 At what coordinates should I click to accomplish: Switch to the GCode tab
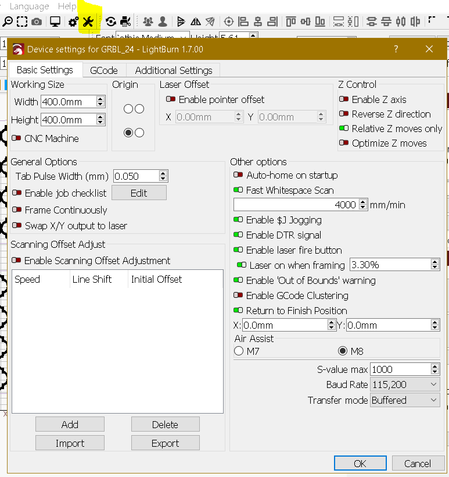(104, 70)
